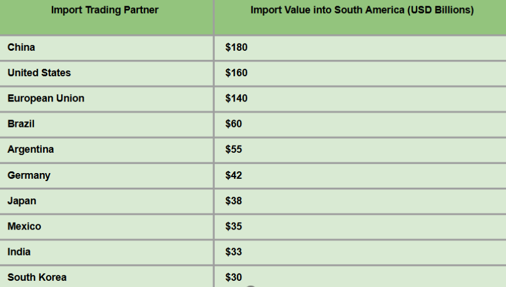
Task: Click the Brazil partner cell
Action: [x=21, y=123]
